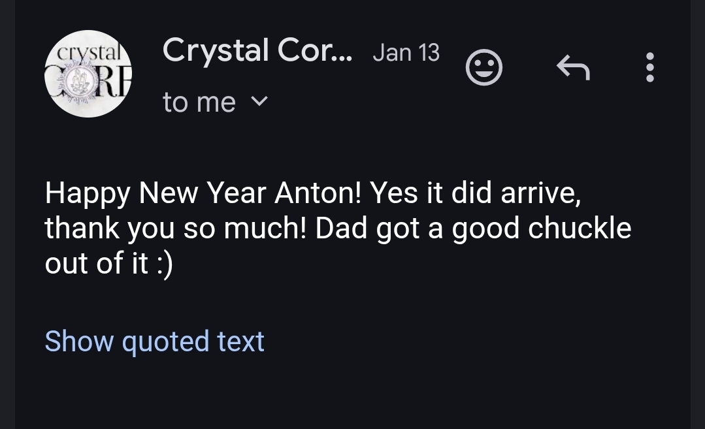Open the vertical ellipsis overflow icon
705x429 pixels.
click(649, 67)
